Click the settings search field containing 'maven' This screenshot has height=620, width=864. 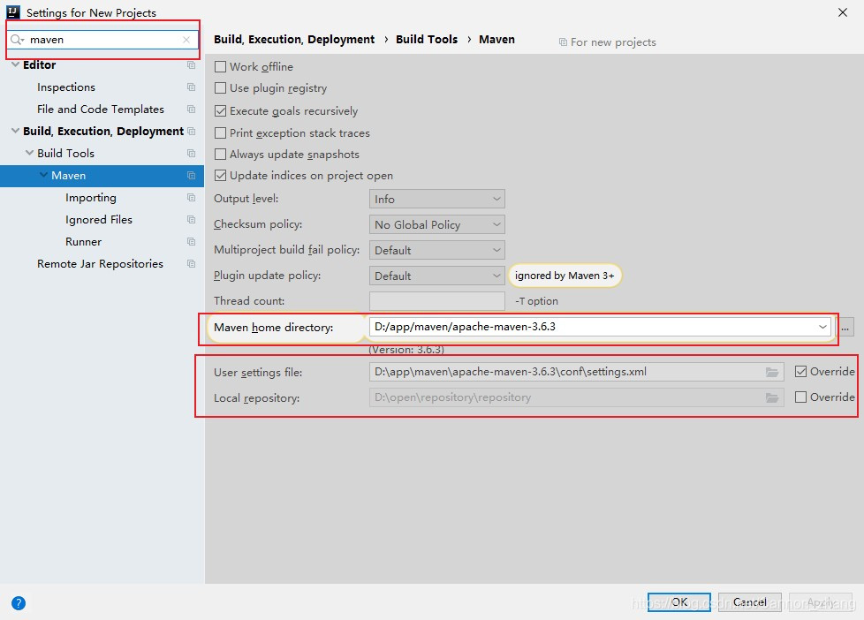coord(103,40)
